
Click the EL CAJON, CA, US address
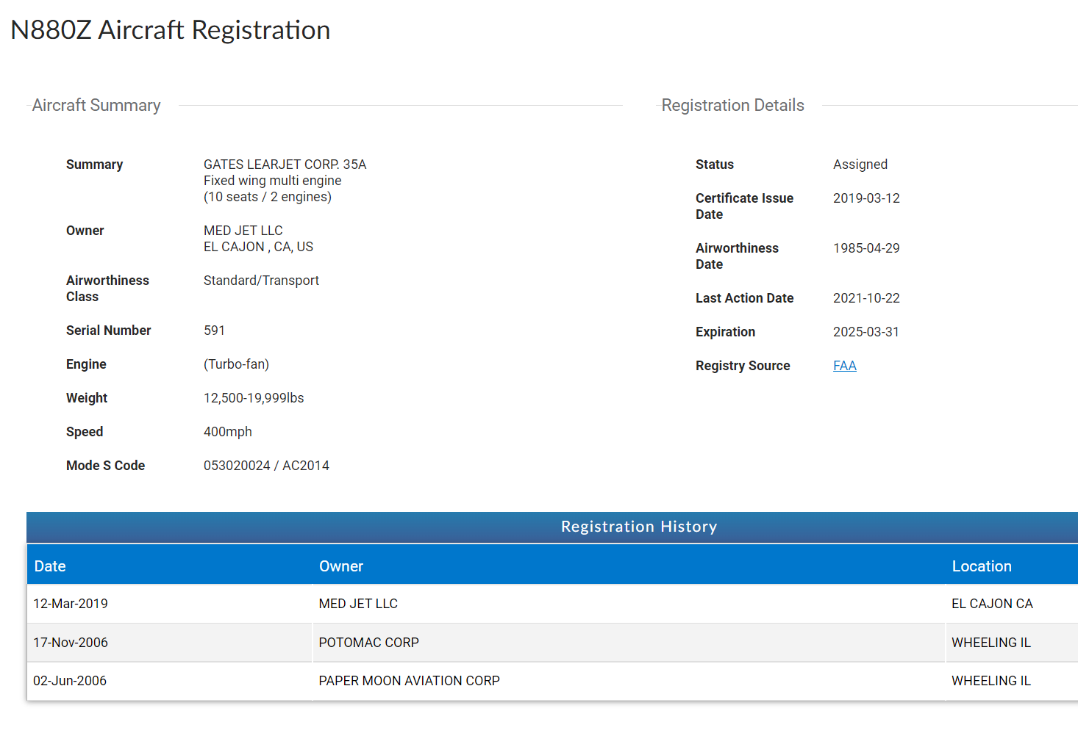258,247
